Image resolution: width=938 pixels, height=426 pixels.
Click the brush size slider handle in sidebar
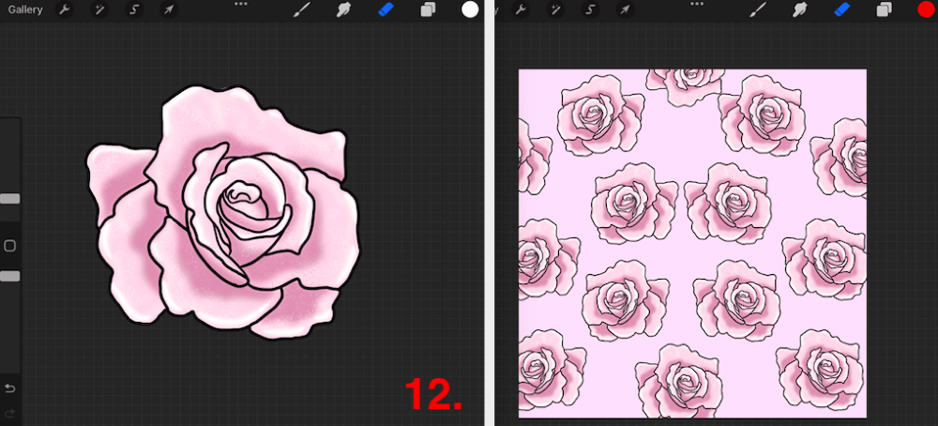[x=9, y=199]
